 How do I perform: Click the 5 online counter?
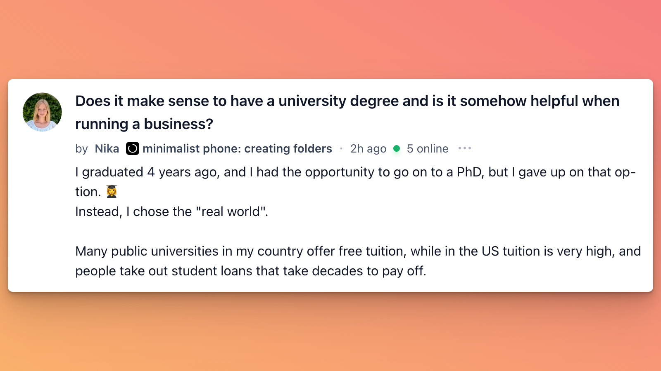click(428, 148)
